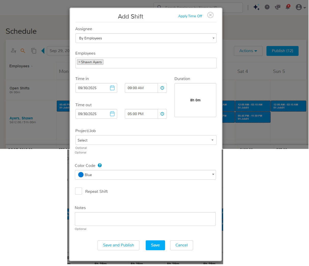
Task: Click the Color Code help icon
Action: point(100,165)
